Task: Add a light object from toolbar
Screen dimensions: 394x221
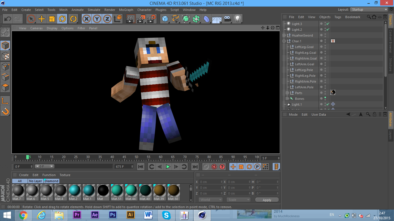Action: coord(238,19)
